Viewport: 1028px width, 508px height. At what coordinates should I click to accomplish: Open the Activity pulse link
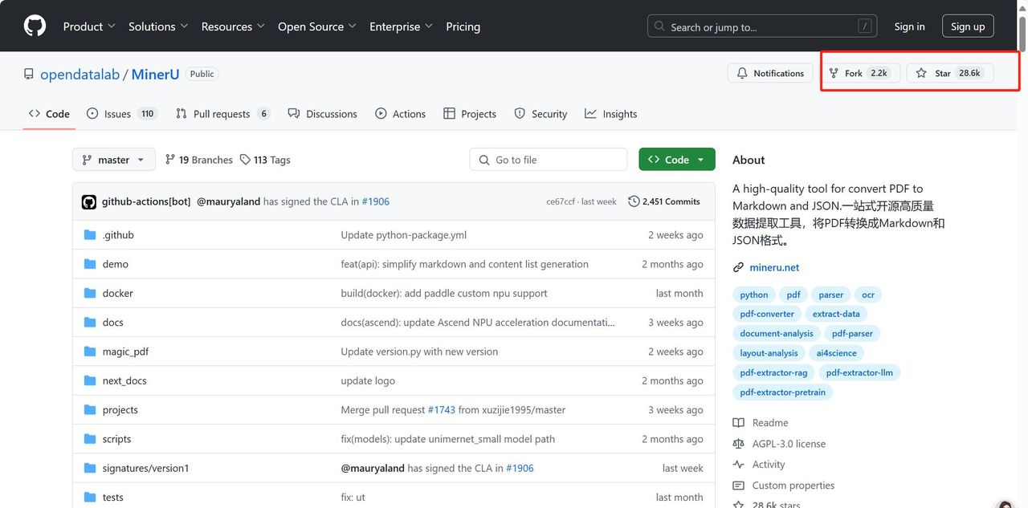[x=768, y=465]
